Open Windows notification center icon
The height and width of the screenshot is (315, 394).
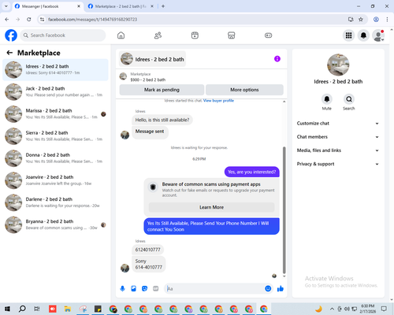click(384, 309)
